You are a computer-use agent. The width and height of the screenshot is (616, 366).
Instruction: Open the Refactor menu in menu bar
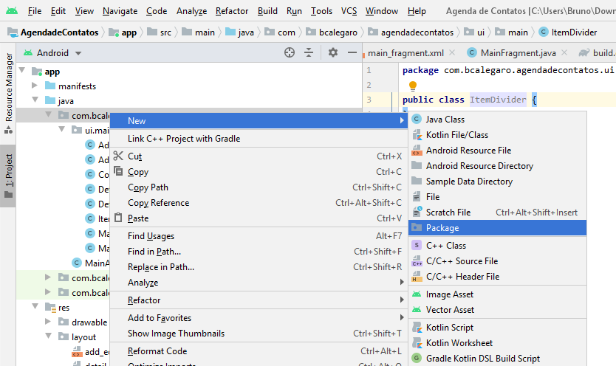pos(231,11)
